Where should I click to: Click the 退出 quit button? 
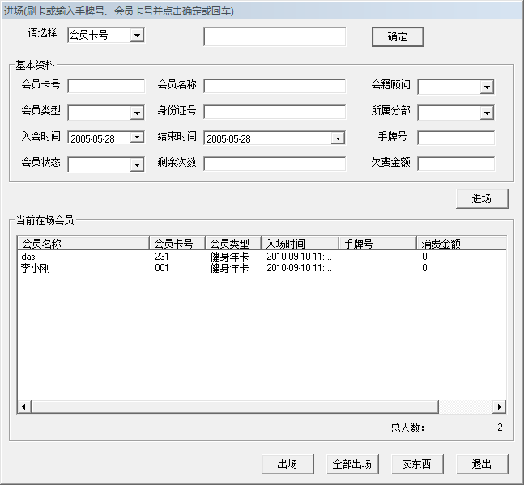click(481, 464)
